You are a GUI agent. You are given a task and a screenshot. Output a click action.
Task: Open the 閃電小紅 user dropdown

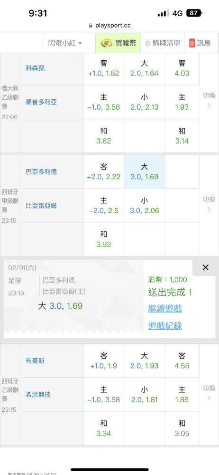[x=65, y=43]
